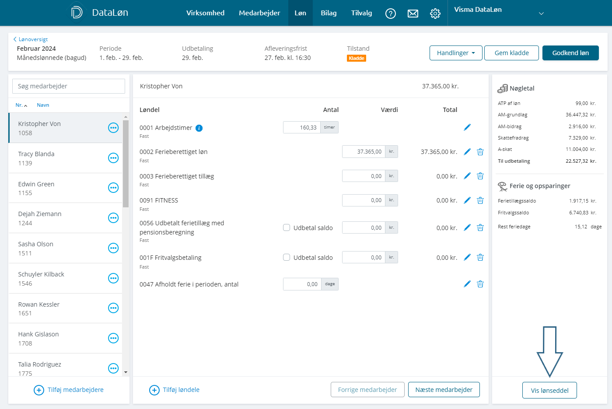The image size is (612, 409).
Task: Click info icon beside Arbejdstimer
Action: pos(199,128)
